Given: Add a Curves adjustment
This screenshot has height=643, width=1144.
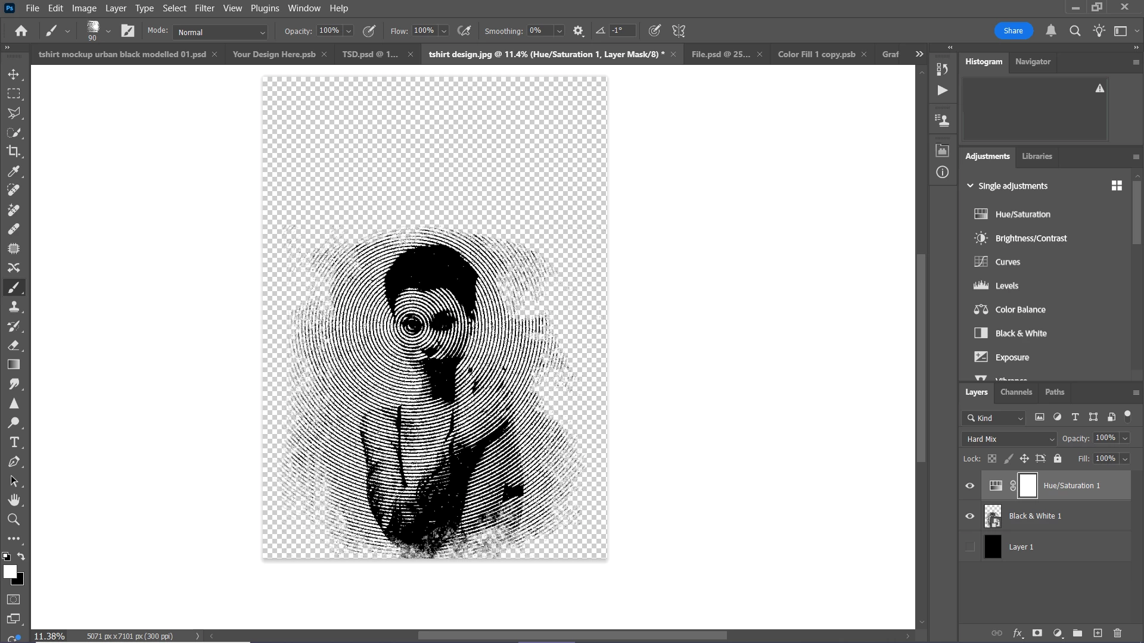Looking at the screenshot, I should tap(1007, 262).
